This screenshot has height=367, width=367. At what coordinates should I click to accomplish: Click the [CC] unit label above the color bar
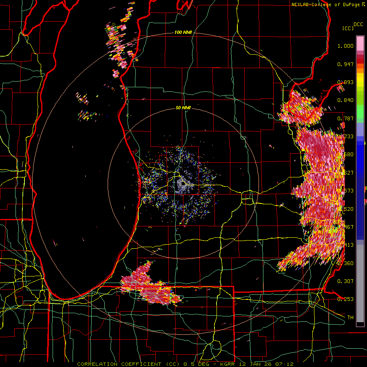tap(348, 28)
